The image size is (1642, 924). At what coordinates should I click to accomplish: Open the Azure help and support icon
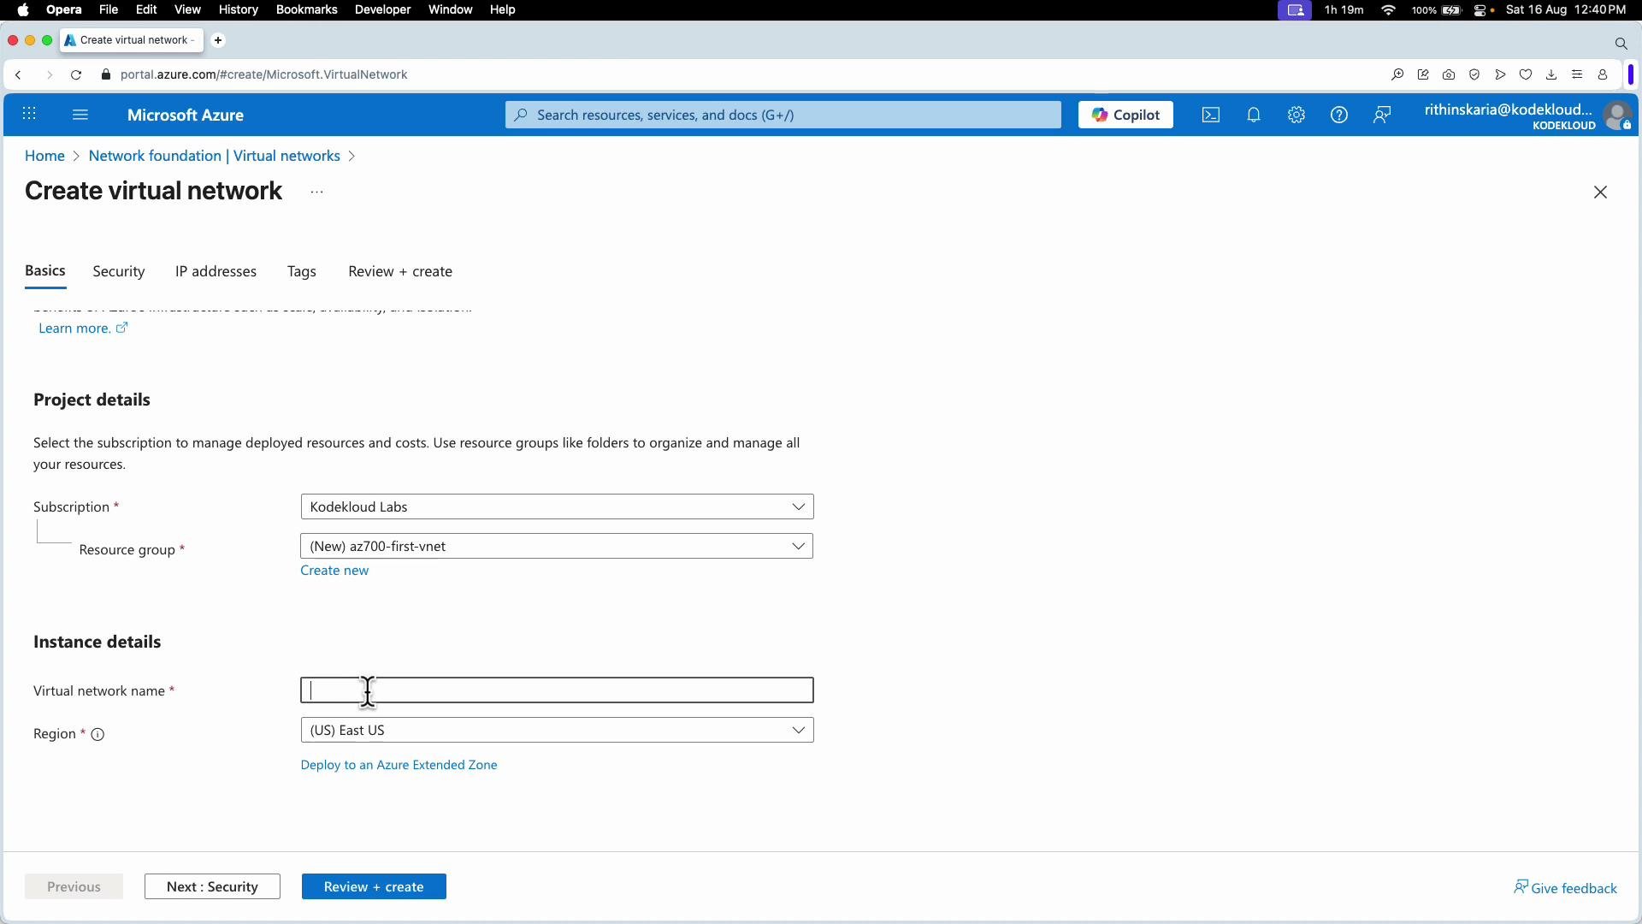1339,115
